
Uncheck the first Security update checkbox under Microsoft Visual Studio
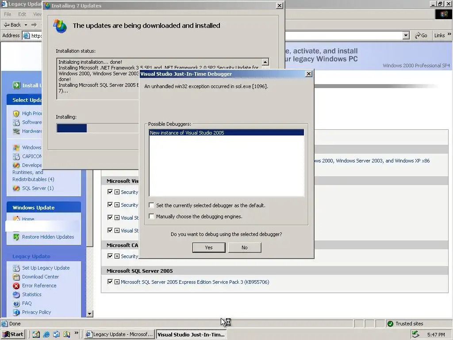[110, 192]
